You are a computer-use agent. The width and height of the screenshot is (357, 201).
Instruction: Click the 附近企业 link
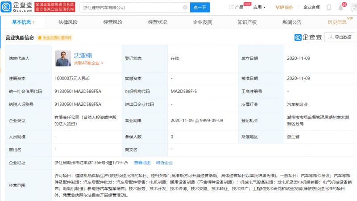click(164, 163)
